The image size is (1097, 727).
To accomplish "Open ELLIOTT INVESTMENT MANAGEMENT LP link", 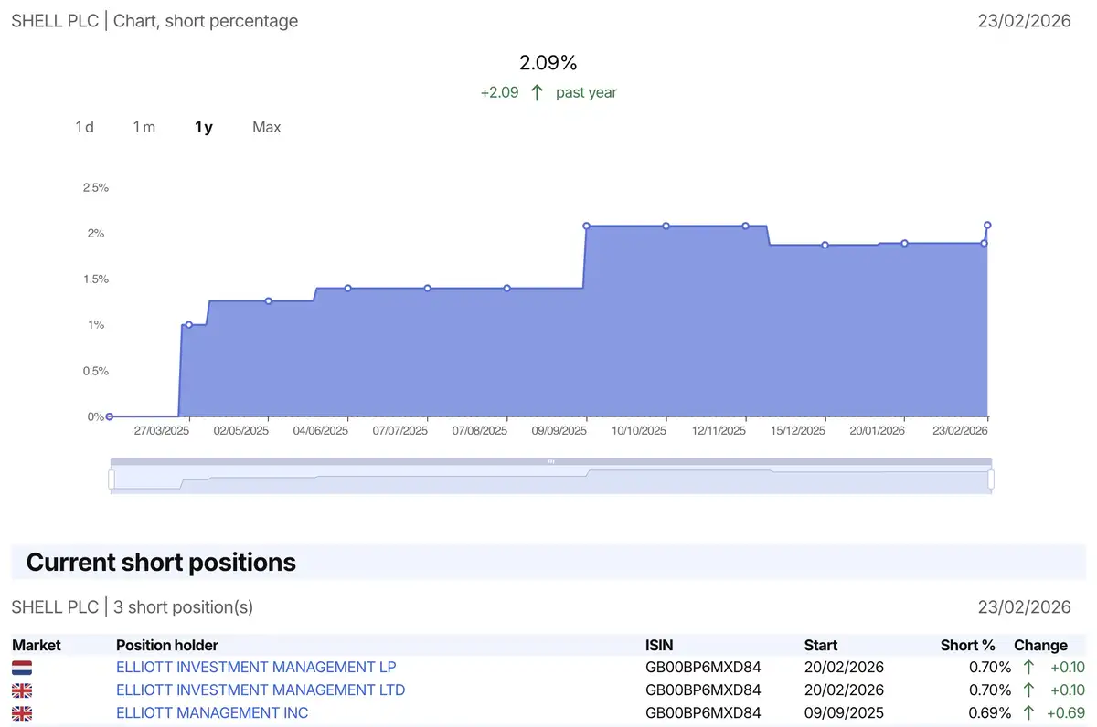I will 256,667.
